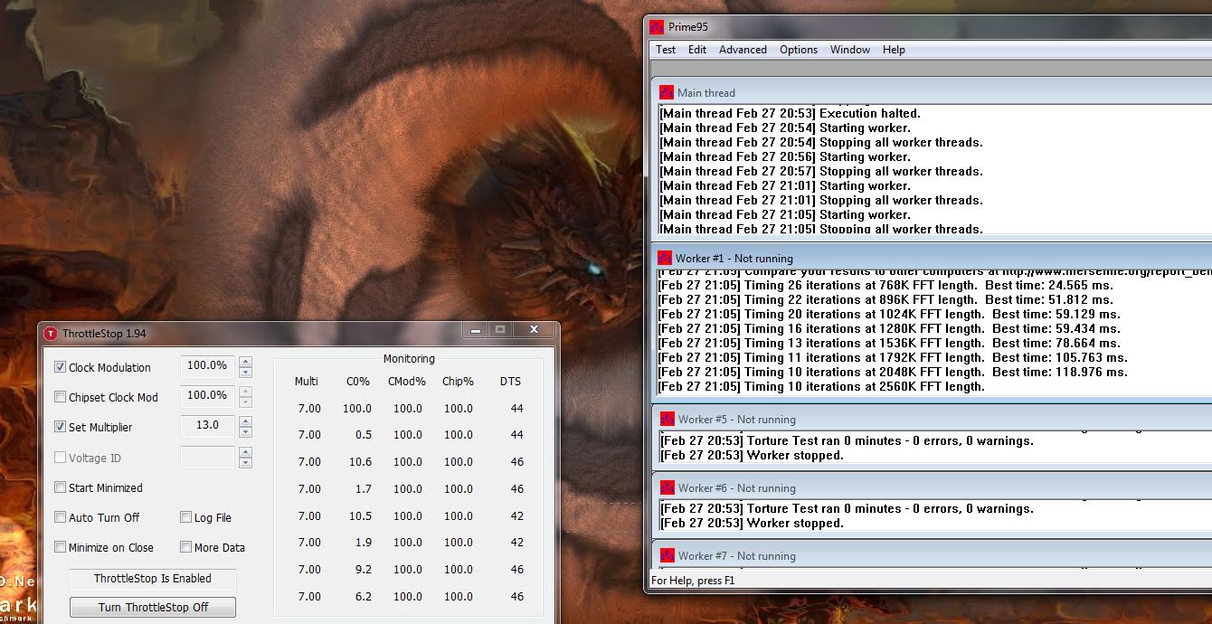Enable the Chipset Clock Mod checkbox

(61, 397)
